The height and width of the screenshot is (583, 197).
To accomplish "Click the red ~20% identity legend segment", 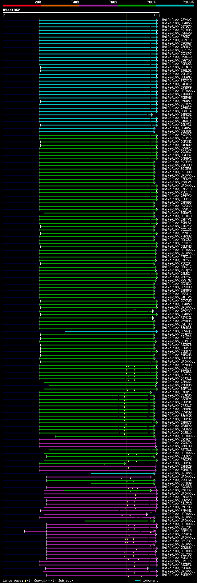I will [x=22, y=6].
